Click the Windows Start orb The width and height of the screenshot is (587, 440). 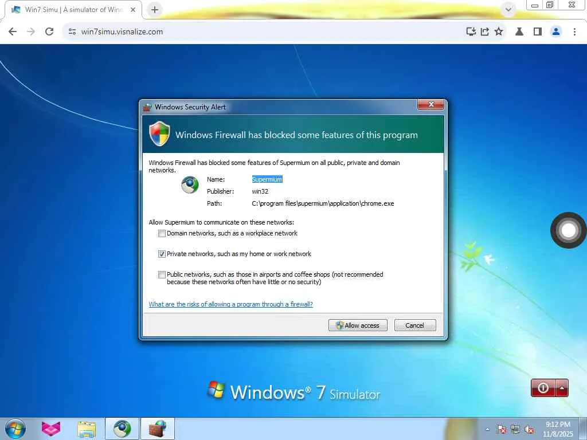tap(15, 429)
